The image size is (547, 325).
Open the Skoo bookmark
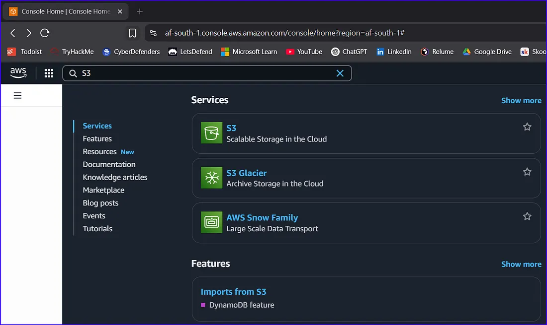(x=533, y=52)
